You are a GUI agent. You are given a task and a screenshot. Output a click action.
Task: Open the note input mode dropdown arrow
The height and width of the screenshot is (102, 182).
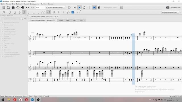click(x=7, y=12)
